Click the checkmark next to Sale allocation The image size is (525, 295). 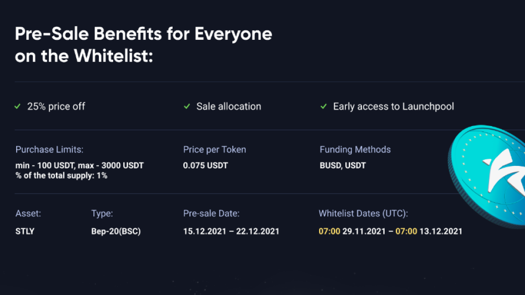pos(187,106)
